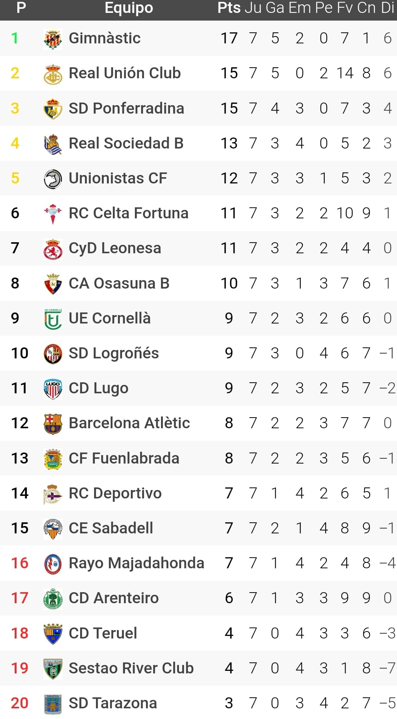
Task: Click the Sestao River Club crest
Action: (x=53, y=668)
